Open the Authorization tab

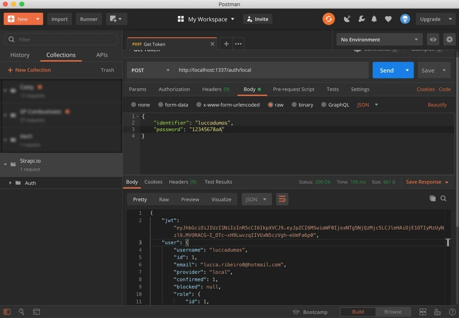point(174,89)
